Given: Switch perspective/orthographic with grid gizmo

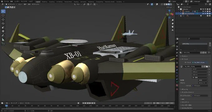Looking at the screenshot, I should (x=172, y=30).
